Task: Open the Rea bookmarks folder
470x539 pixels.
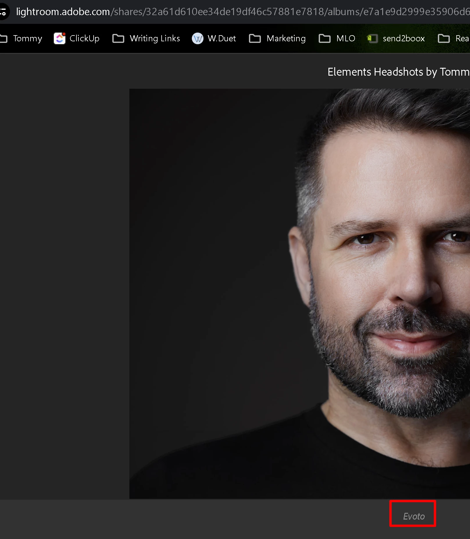Action: point(454,38)
